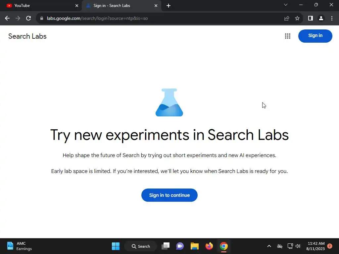This screenshot has width=339, height=254.
Task: Click the Search Labs header title
Action: click(x=27, y=36)
